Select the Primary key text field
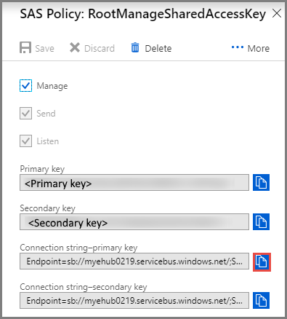 (134, 182)
